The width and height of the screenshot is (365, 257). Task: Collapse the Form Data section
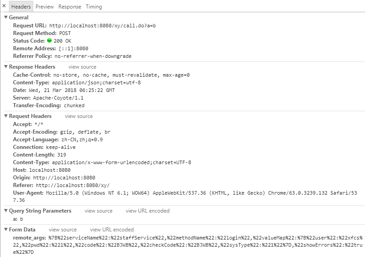coord(6,229)
